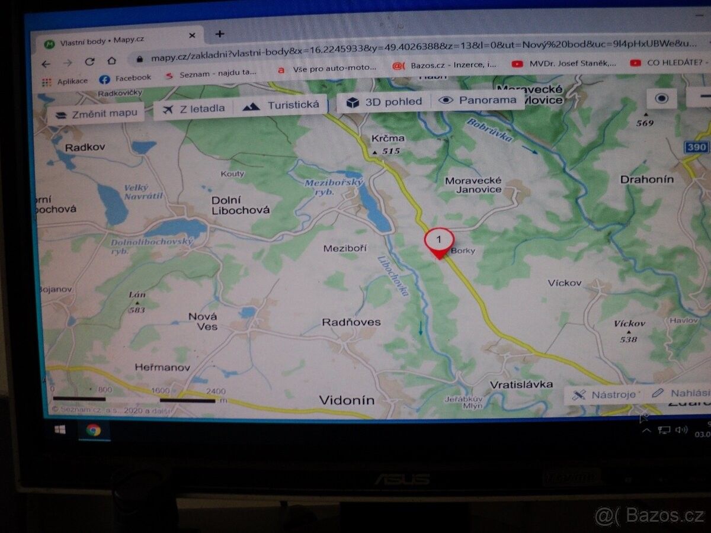Open the Aplikace apps grid shortcut
This screenshot has height=533, width=711.
[x=65, y=81]
